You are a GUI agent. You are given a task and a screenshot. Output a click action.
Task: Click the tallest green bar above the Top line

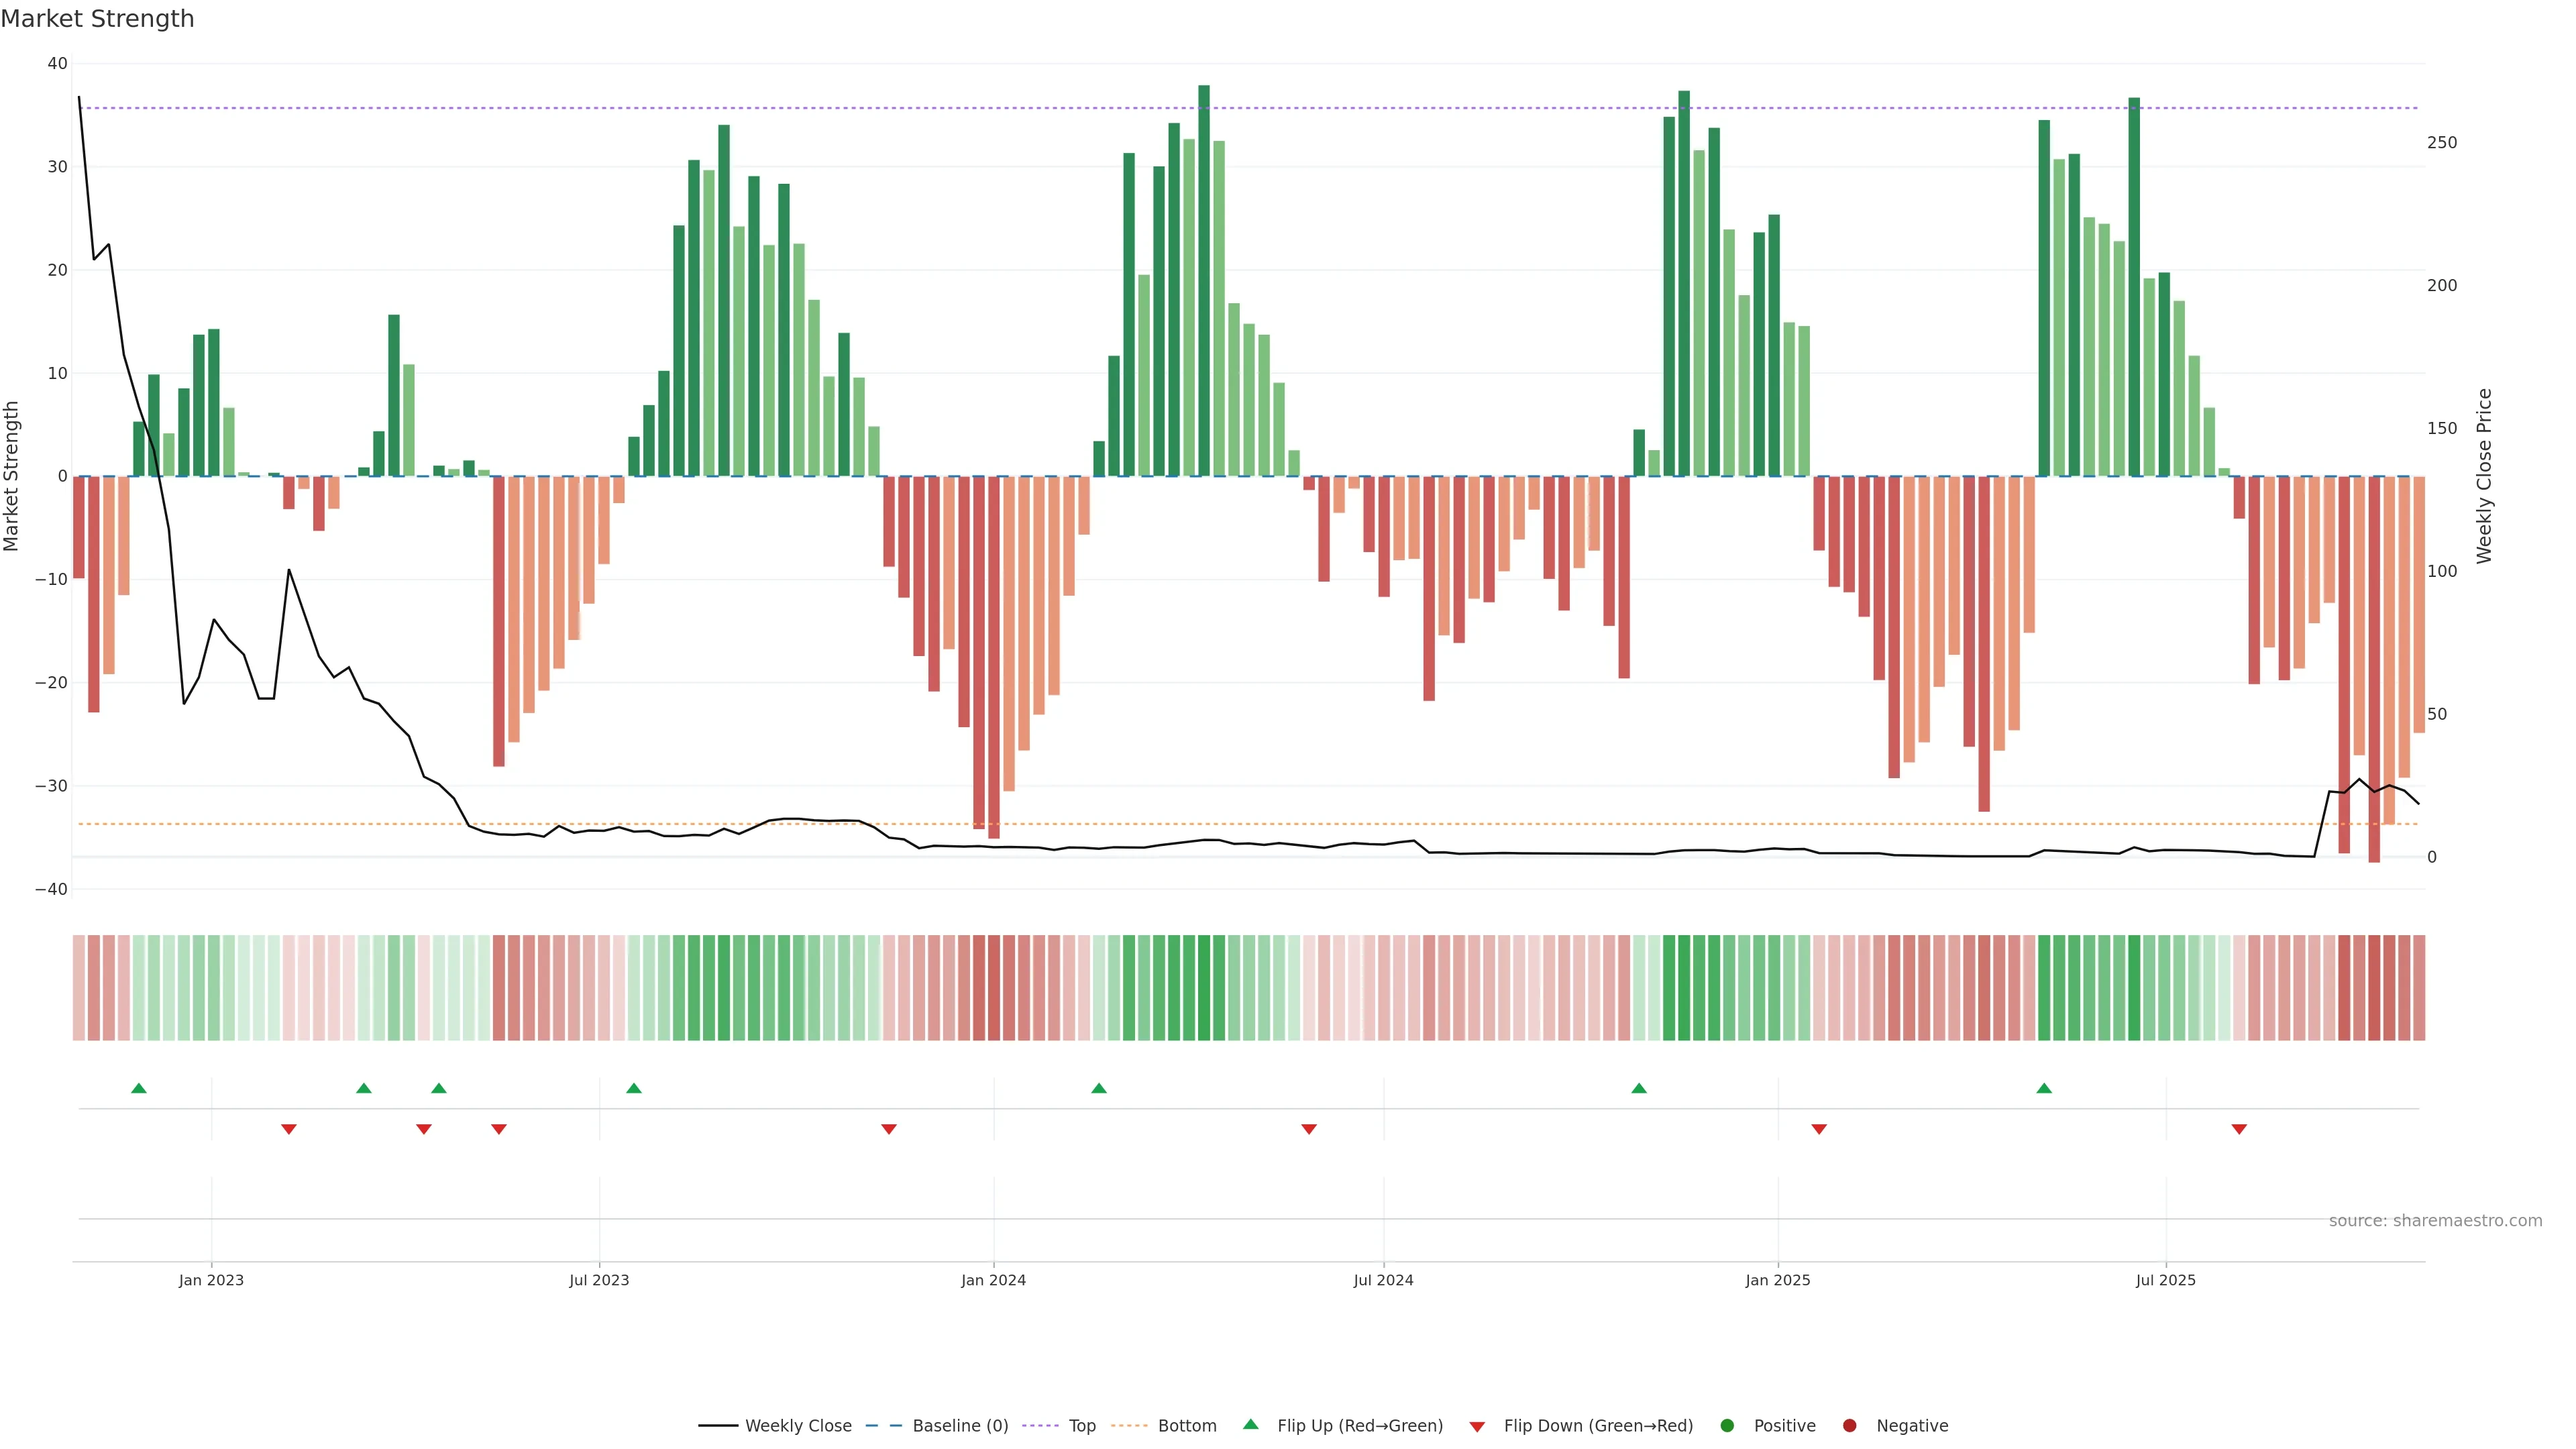pos(1204,280)
